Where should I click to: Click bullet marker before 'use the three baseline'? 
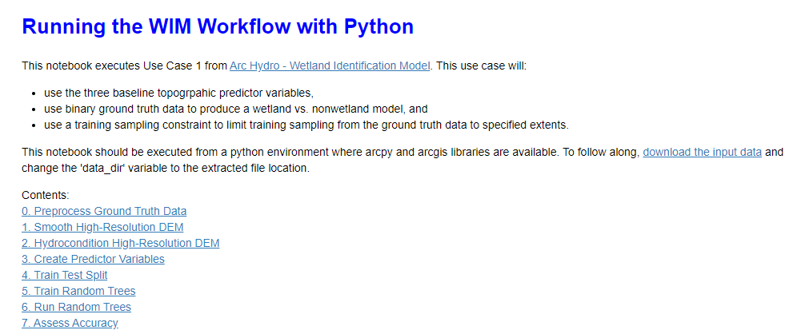tap(35, 93)
